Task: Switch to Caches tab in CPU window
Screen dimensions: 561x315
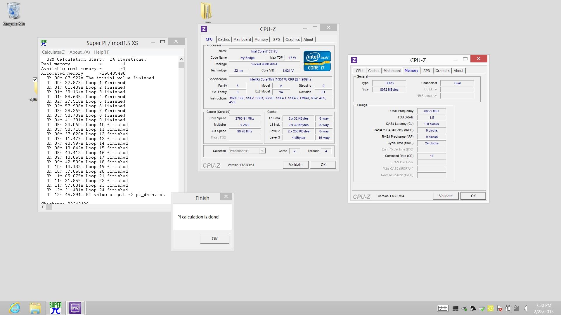Action: (224, 39)
